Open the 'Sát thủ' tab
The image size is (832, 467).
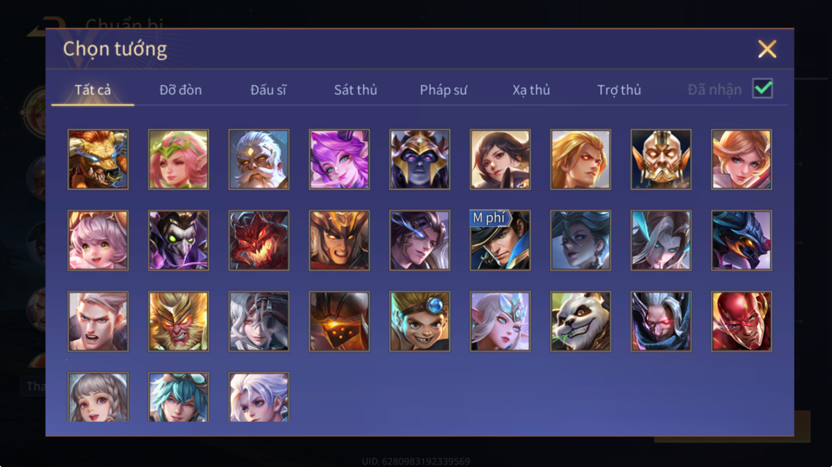(356, 89)
